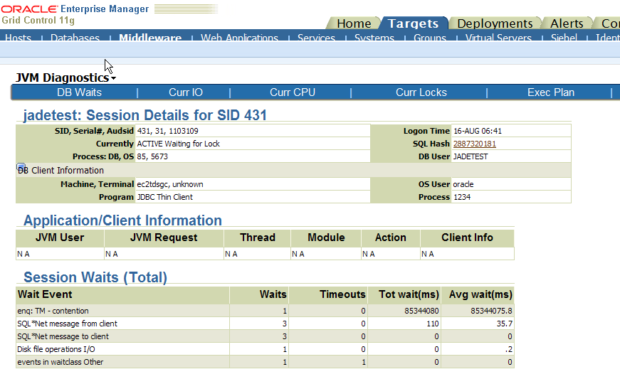Screen dimensions: 620x379
Task: Open DB Waits view
Action: (79, 92)
